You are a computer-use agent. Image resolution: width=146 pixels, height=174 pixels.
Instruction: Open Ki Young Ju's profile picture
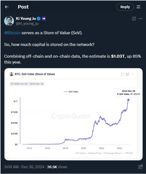(9, 21)
